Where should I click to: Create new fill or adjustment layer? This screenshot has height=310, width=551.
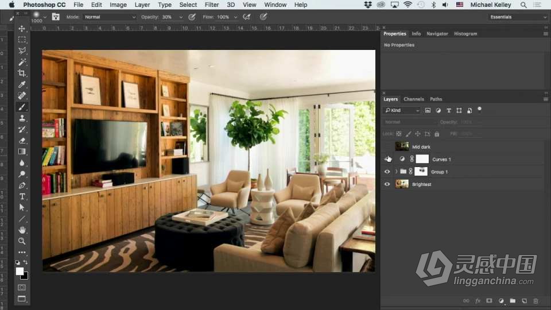point(501,301)
